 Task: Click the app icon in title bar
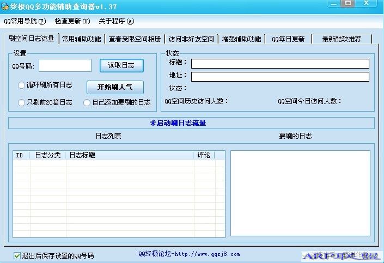[4, 6]
